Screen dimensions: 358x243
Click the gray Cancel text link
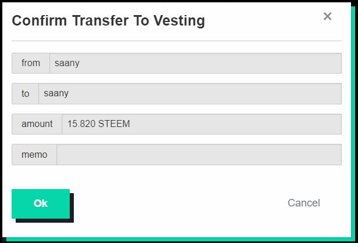tap(303, 203)
